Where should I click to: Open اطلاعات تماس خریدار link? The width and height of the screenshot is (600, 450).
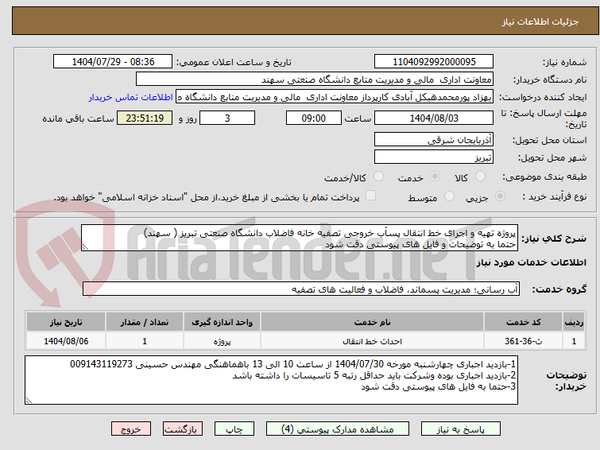(x=130, y=97)
